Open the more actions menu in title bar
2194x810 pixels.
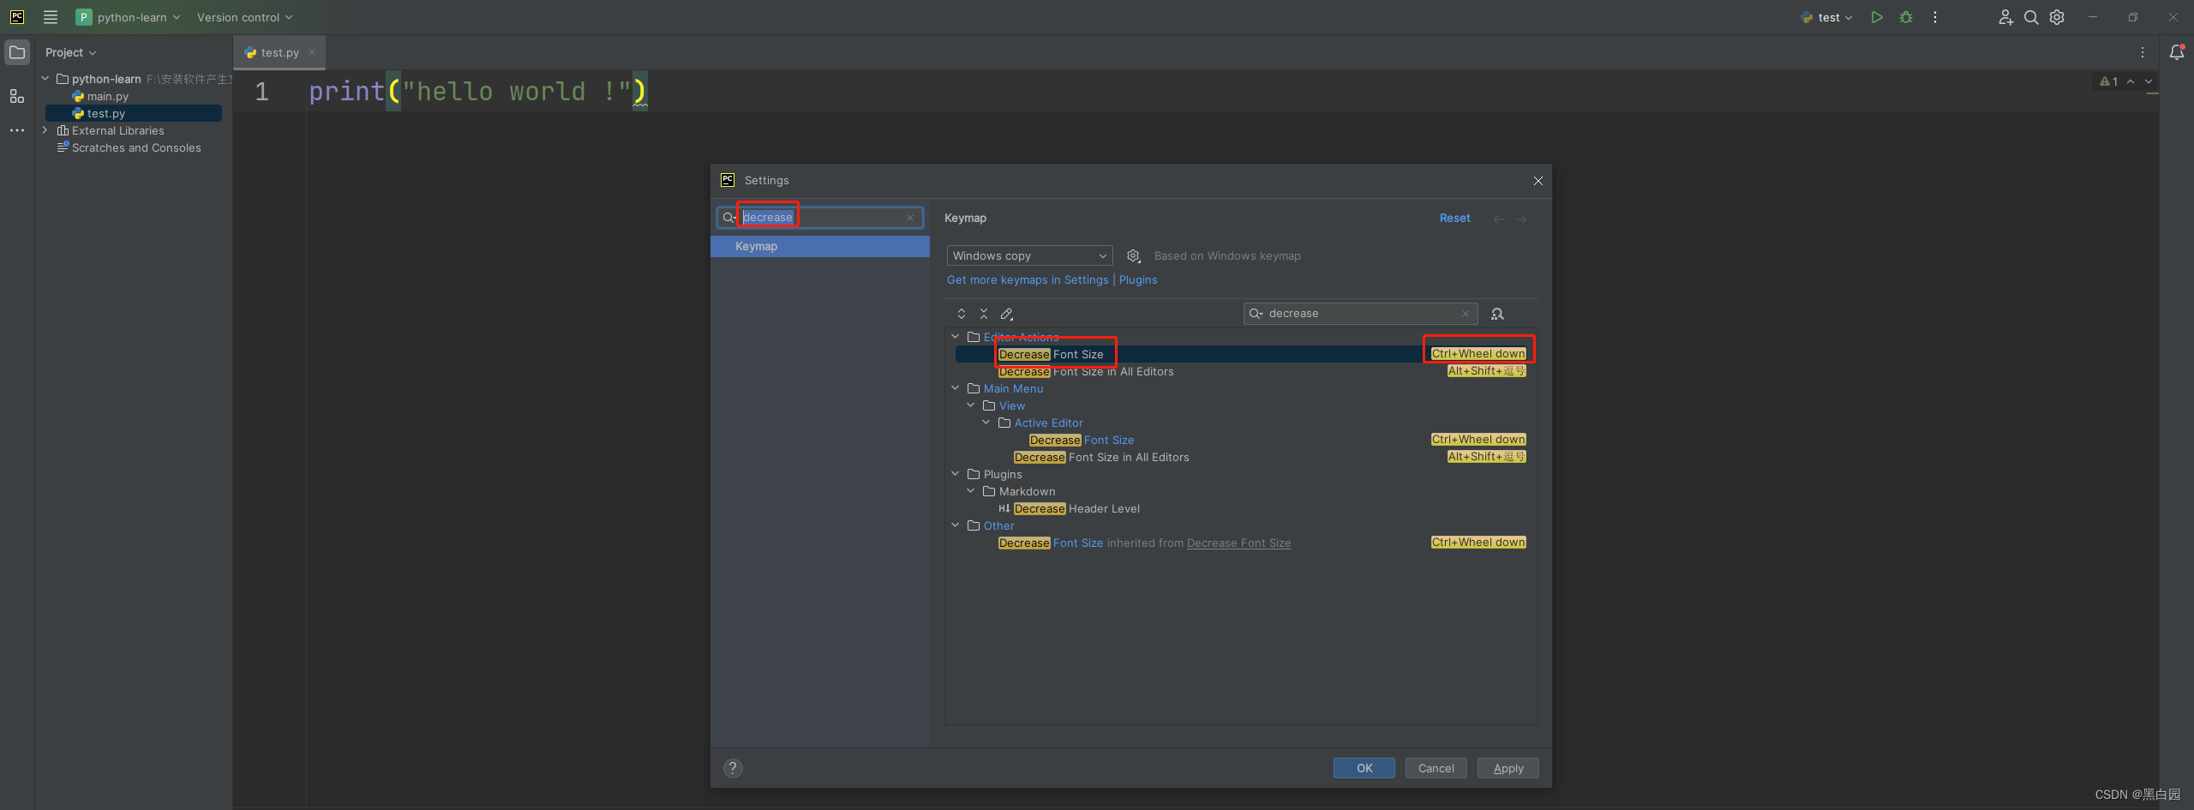pos(1935,17)
